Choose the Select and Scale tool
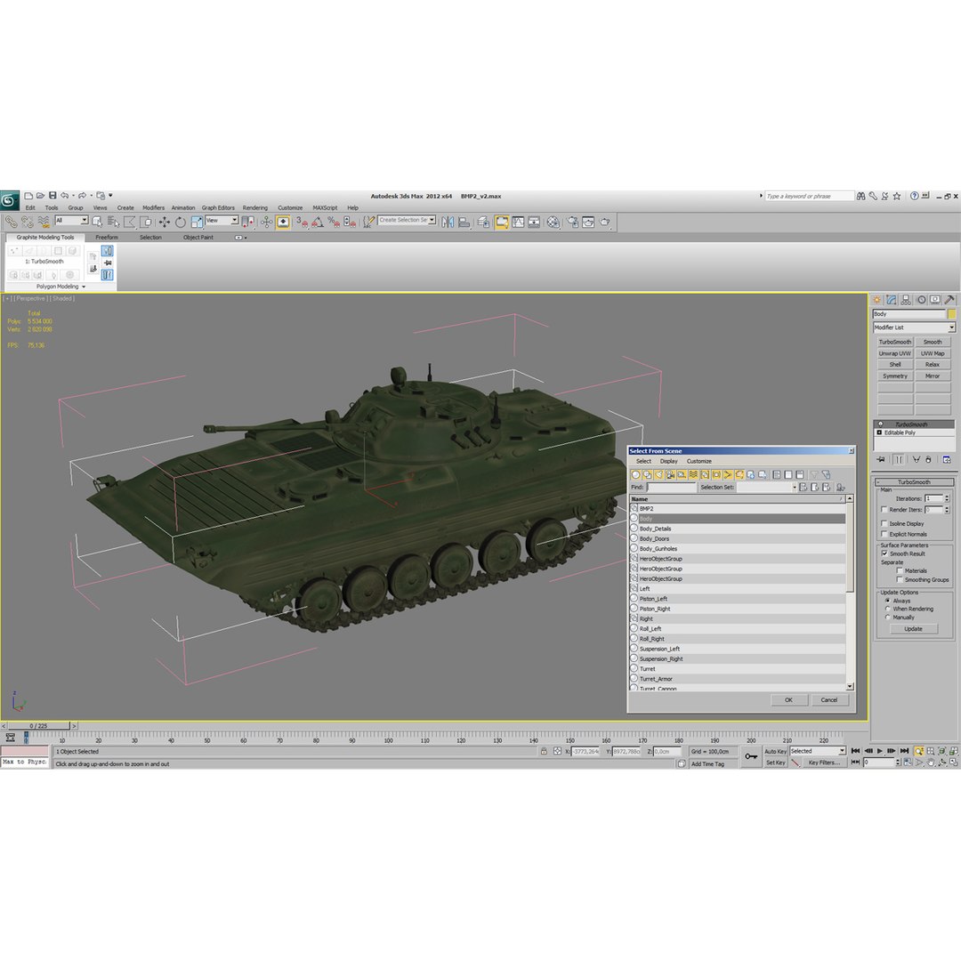The image size is (961, 961). [x=196, y=222]
